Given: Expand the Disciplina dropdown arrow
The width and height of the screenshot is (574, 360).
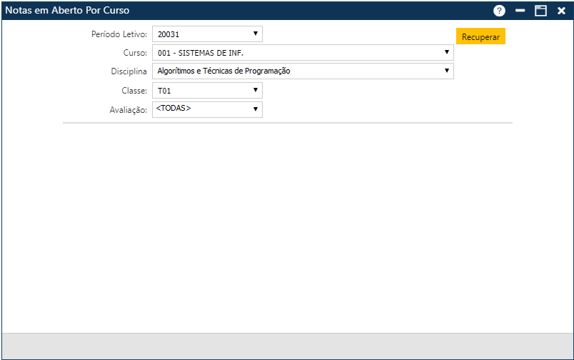Looking at the screenshot, I should [x=446, y=71].
